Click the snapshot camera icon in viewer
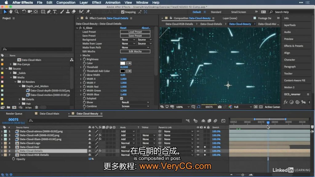 (x=220, y=107)
